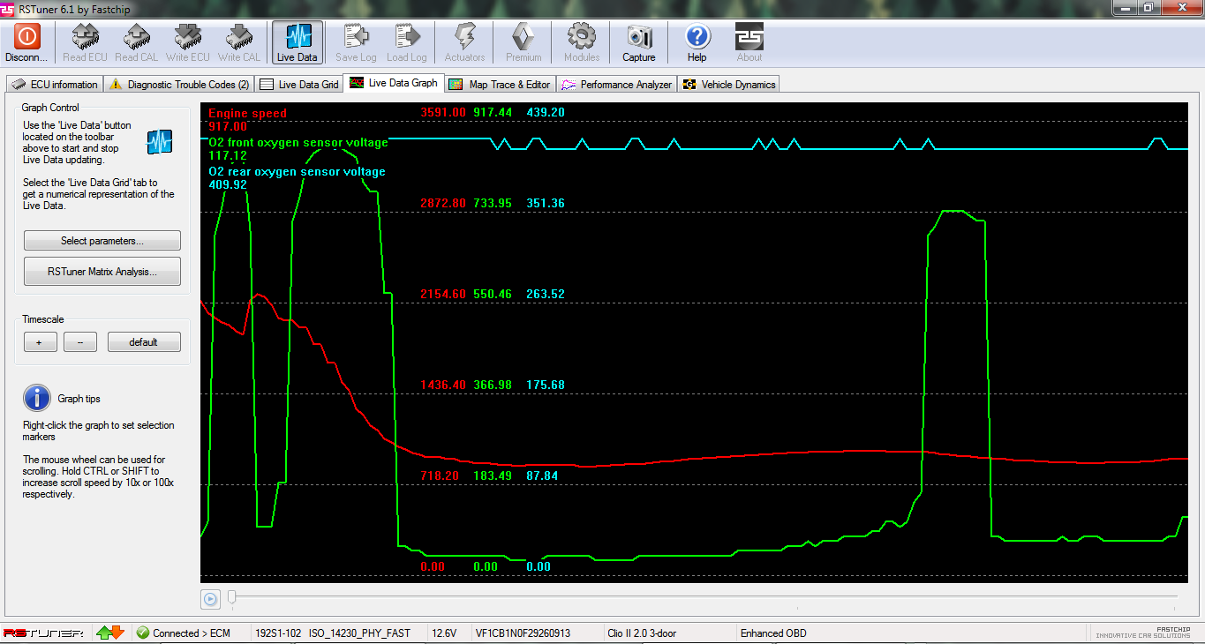
Task: Click the graph playback play button
Action: pyautogui.click(x=210, y=599)
